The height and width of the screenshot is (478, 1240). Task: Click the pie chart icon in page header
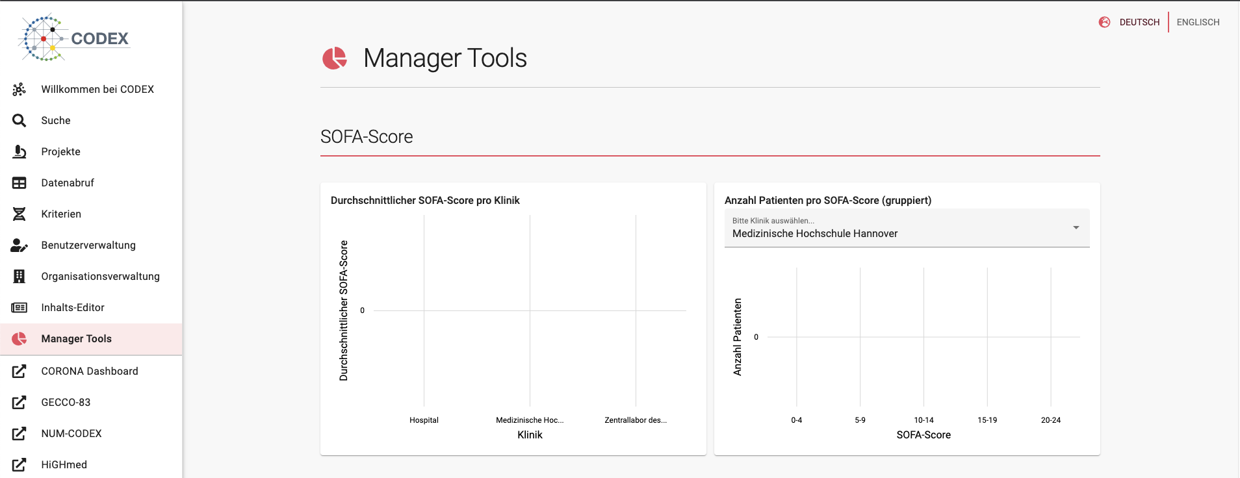click(335, 58)
